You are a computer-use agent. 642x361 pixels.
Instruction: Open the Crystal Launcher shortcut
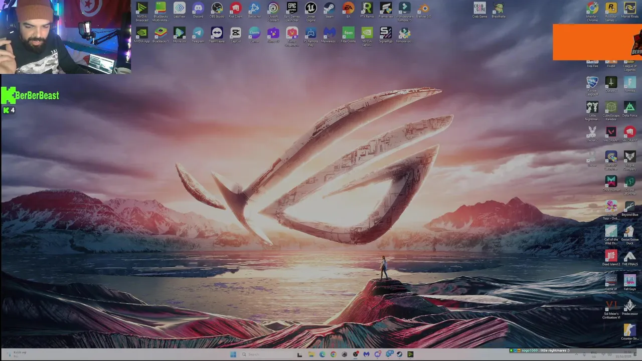click(x=630, y=185)
